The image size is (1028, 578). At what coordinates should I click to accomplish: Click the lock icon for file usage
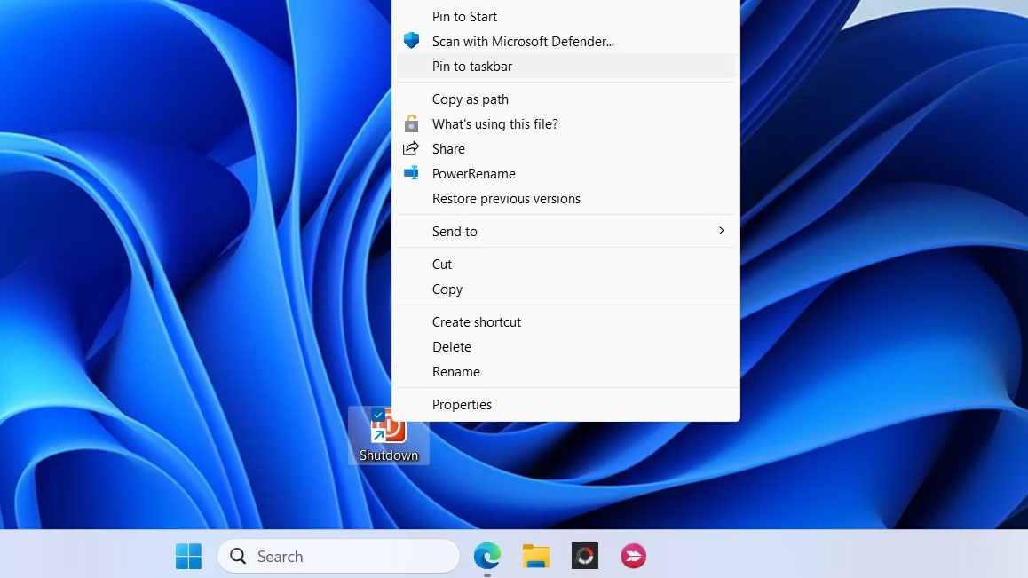pyautogui.click(x=411, y=124)
